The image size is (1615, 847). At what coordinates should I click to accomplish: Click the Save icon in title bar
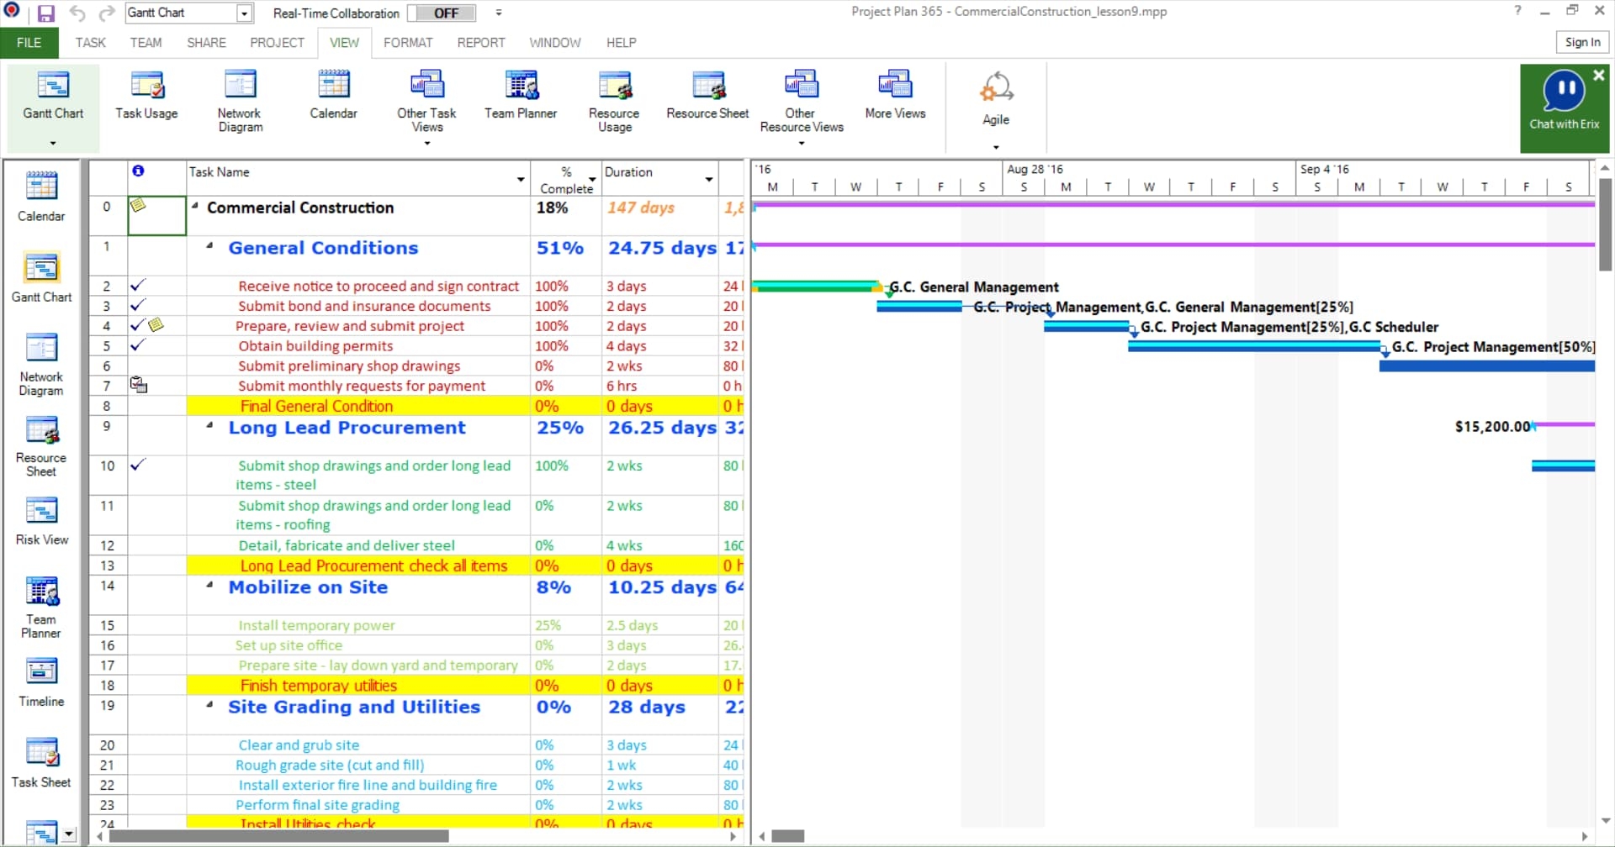click(45, 13)
